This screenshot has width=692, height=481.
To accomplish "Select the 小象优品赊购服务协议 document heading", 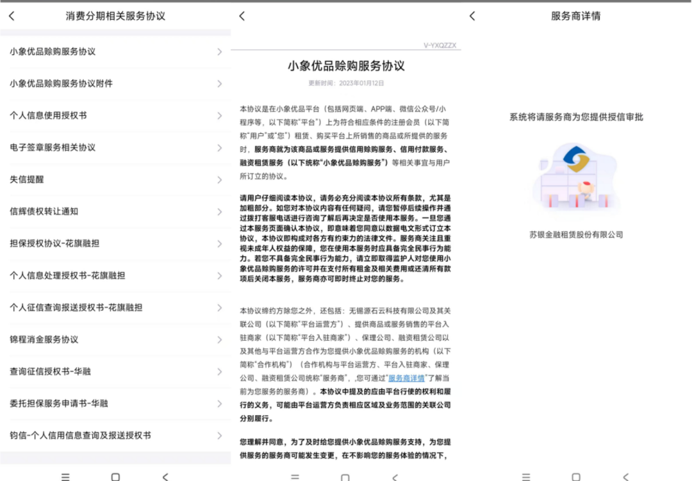I will 346,66.
